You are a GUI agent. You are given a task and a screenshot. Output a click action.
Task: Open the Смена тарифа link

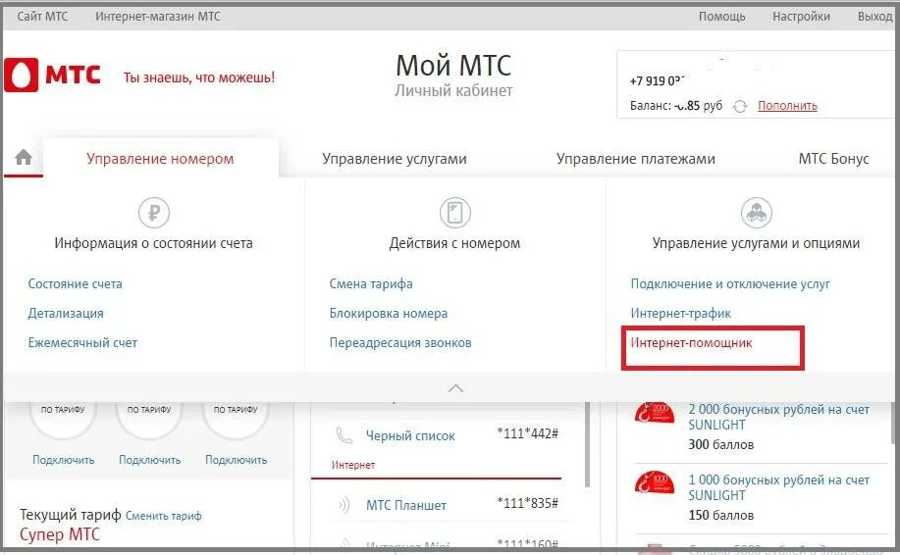[371, 283]
